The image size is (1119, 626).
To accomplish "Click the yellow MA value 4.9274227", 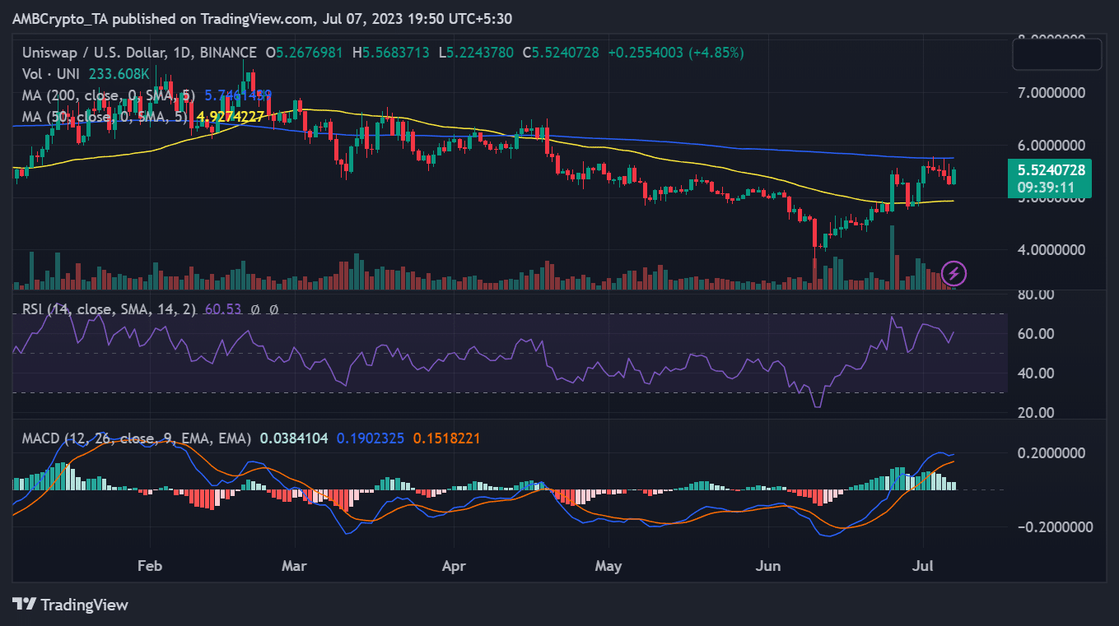I will pyautogui.click(x=231, y=117).
